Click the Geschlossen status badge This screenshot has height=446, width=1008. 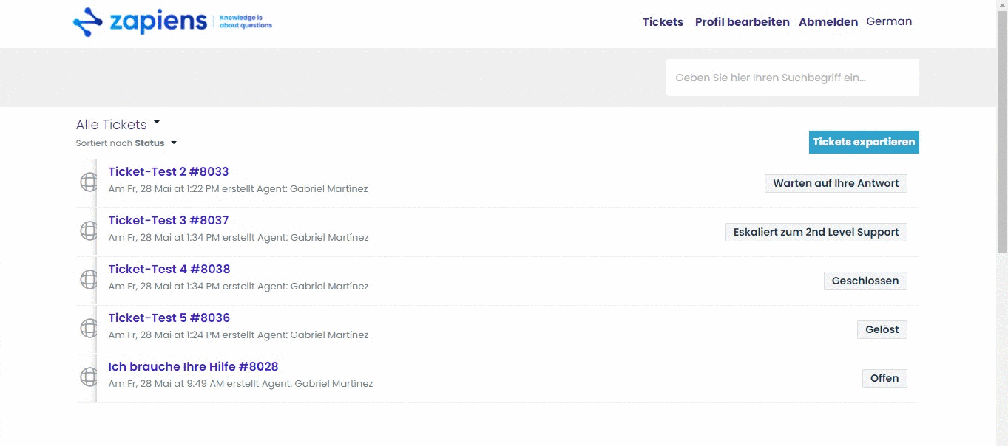(x=865, y=281)
